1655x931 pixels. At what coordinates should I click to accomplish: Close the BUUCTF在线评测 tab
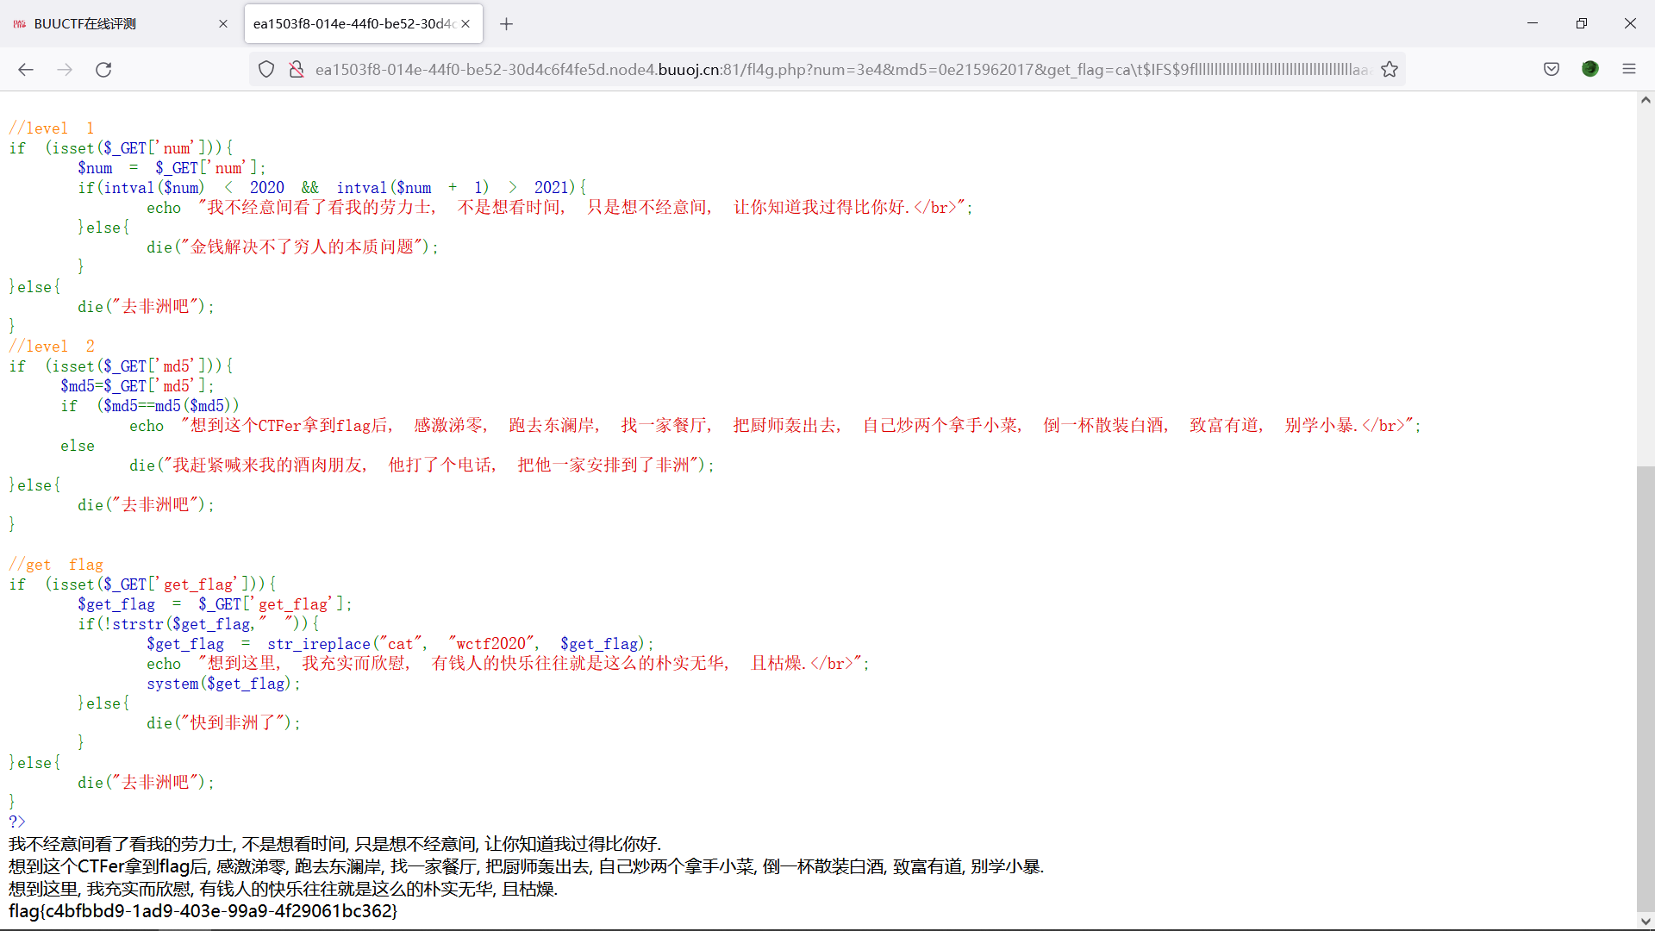pyautogui.click(x=223, y=24)
